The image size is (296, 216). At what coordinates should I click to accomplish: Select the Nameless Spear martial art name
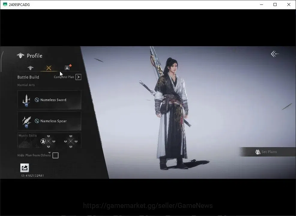(53, 121)
